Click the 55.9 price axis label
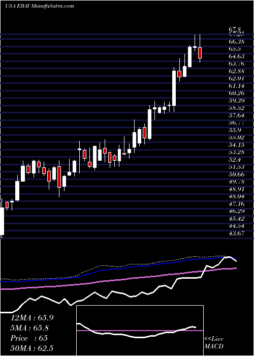The width and height of the screenshot is (254, 356). click(x=235, y=130)
